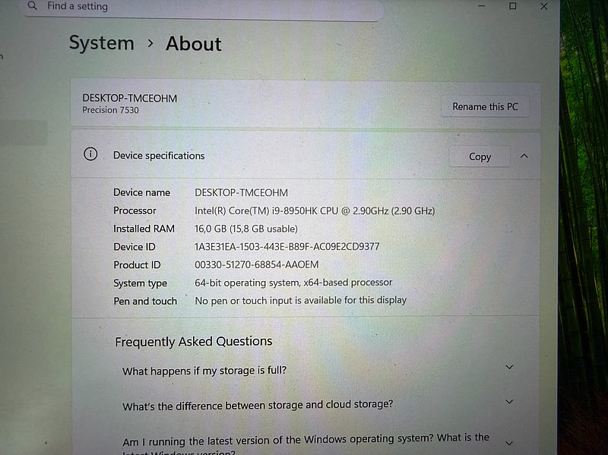Click the Device ID value text
This screenshot has height=455, width=608.
tap(287, 247)
